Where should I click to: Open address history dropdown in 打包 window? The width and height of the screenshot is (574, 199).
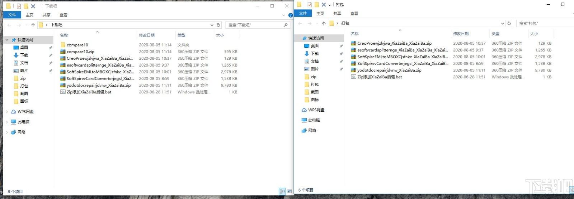[502, 23]
